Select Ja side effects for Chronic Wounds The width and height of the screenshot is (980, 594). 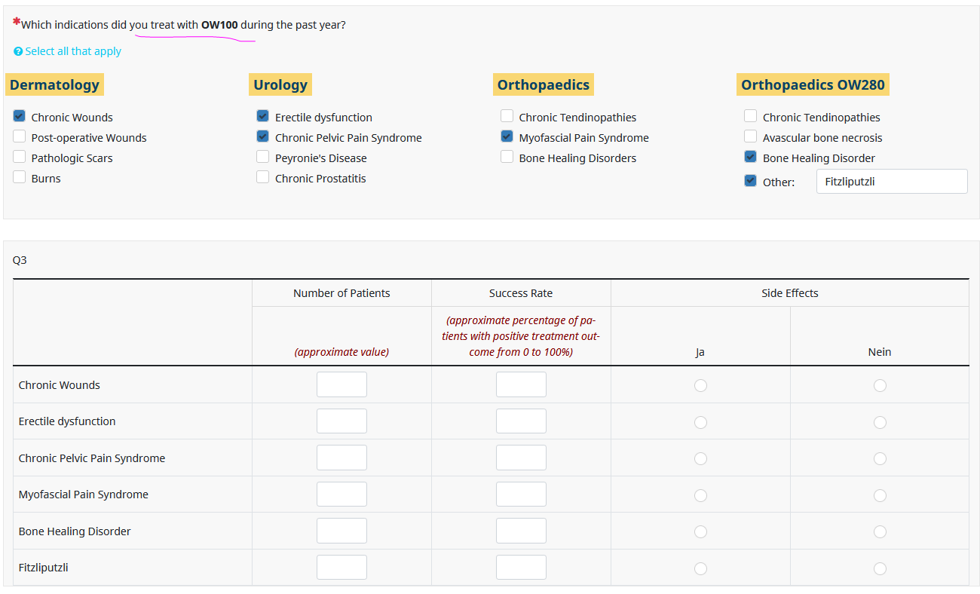700,385
